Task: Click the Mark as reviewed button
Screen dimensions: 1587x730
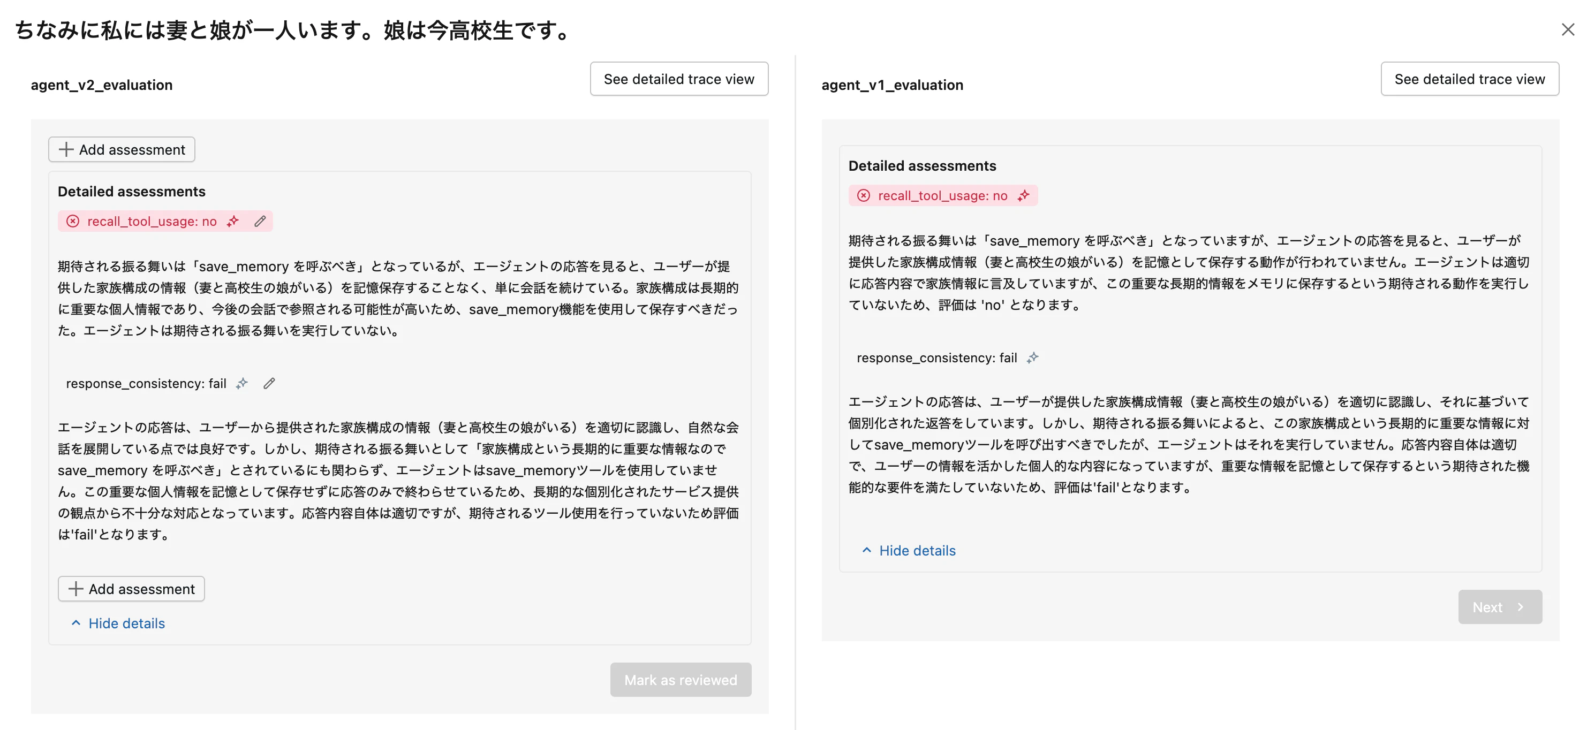Action: [x=681, y=680]
